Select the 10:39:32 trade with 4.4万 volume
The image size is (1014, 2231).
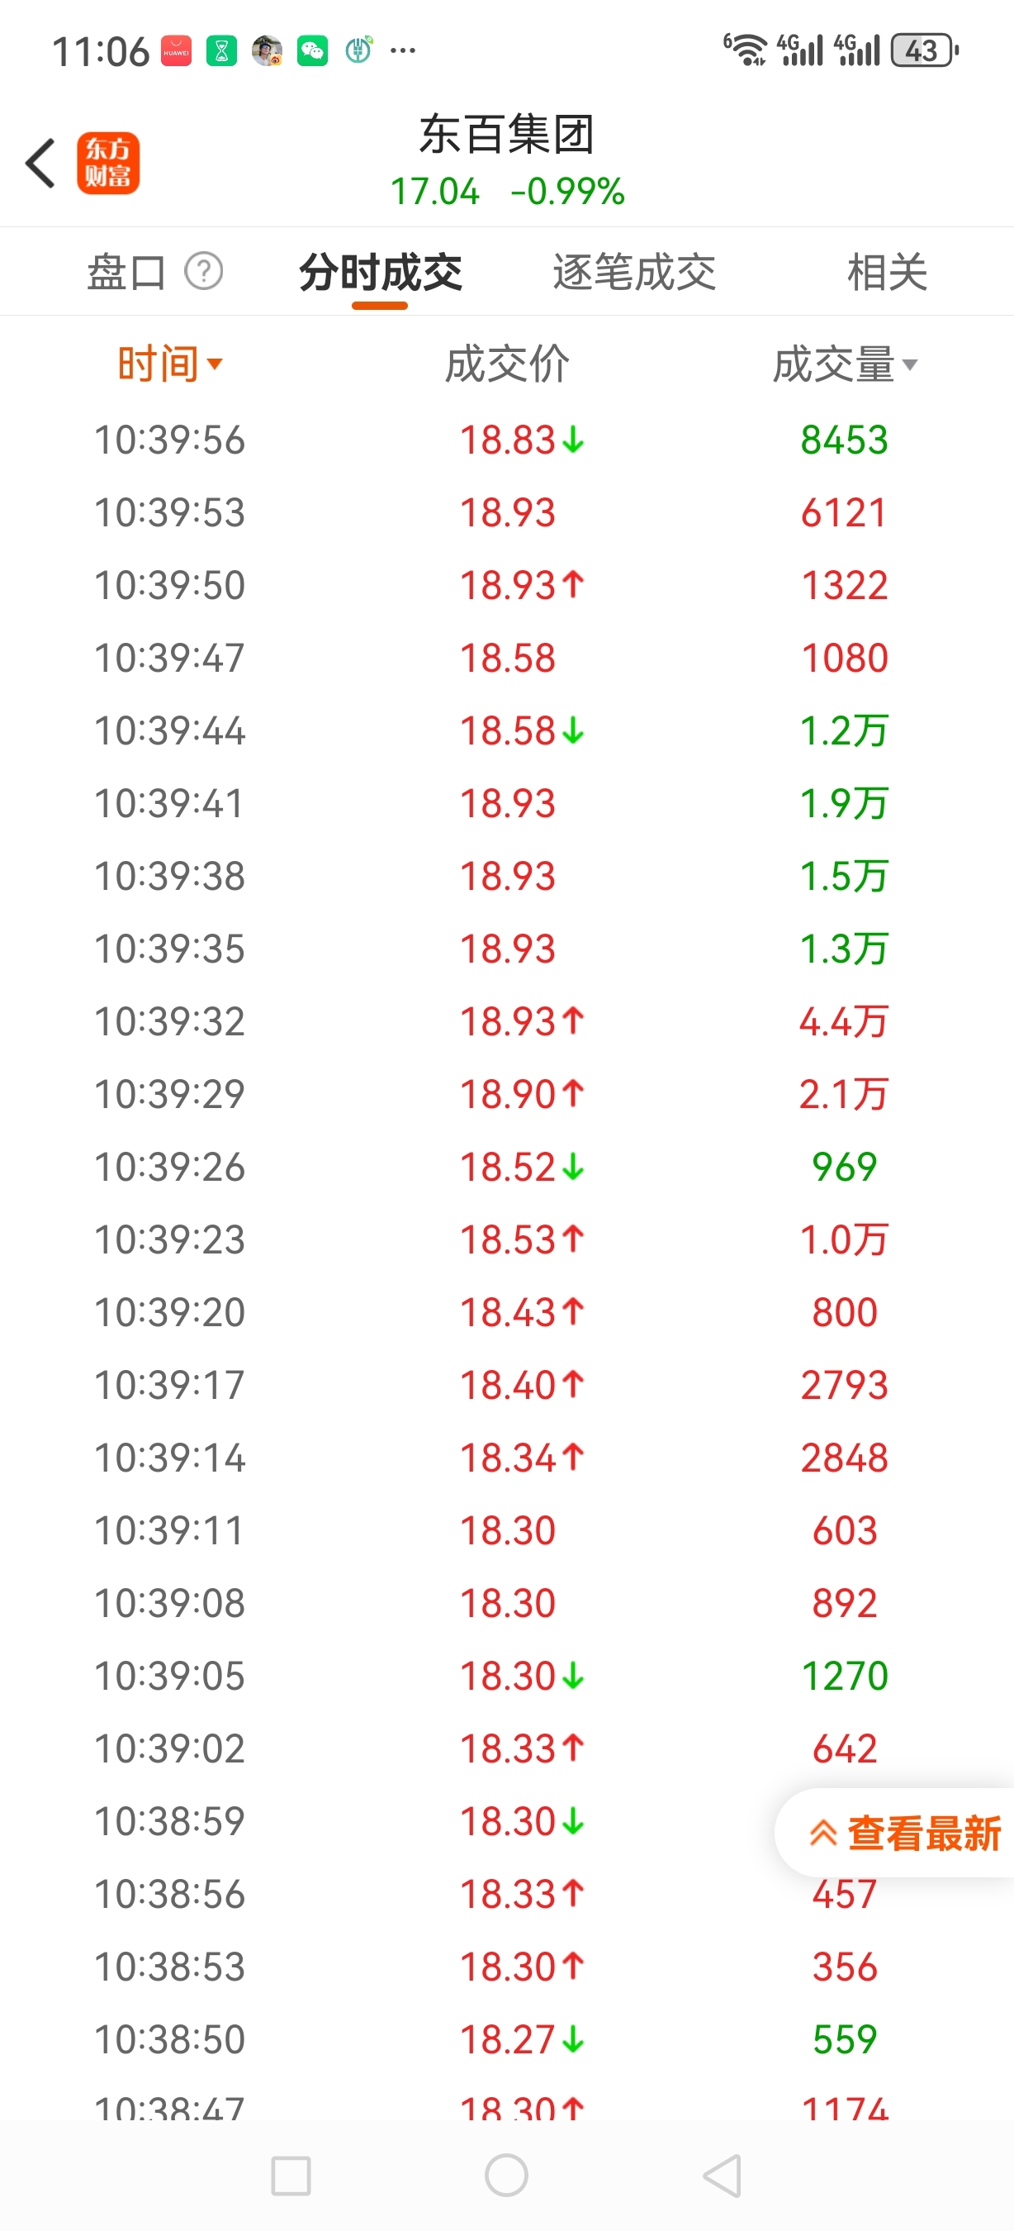click(507, 1022)
